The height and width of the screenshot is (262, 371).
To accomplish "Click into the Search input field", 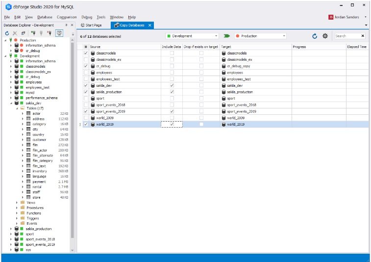I will [x=347, y=36].
